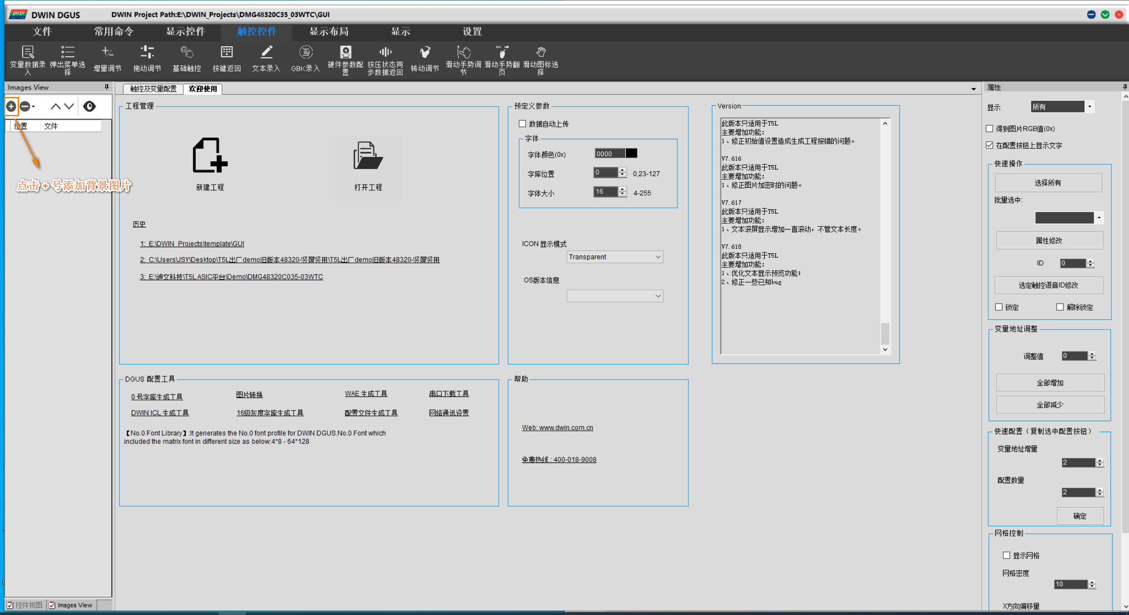
Task: Pin the Images View panel
Action: (x=106, y=87)
